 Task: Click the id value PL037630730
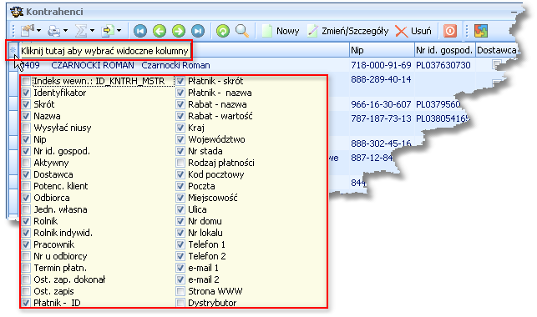pos(443,65)
